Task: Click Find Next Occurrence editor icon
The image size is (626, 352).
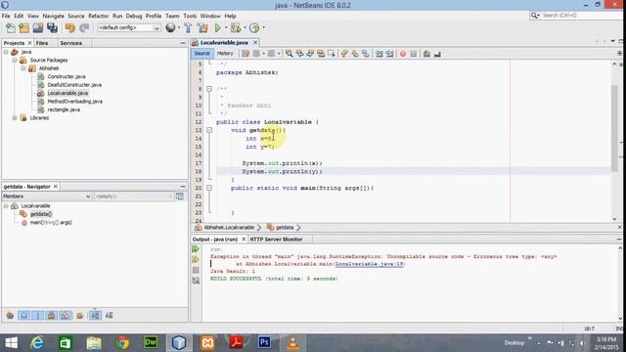Action: (x=310, y=54)
